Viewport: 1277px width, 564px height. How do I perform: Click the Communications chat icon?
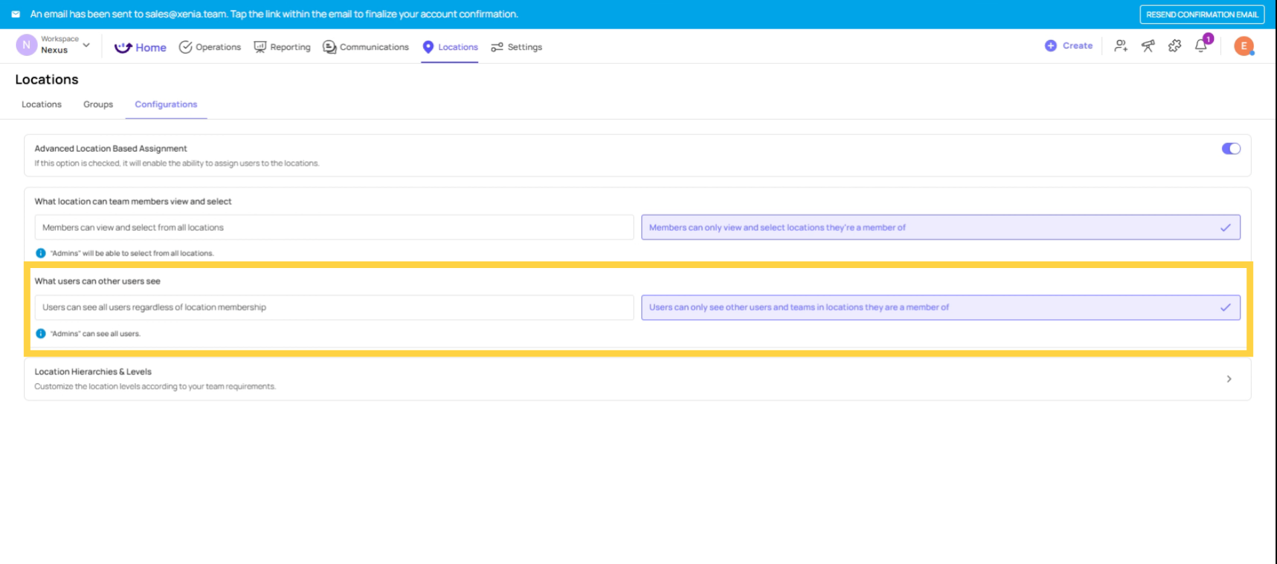tap(329, 47)
